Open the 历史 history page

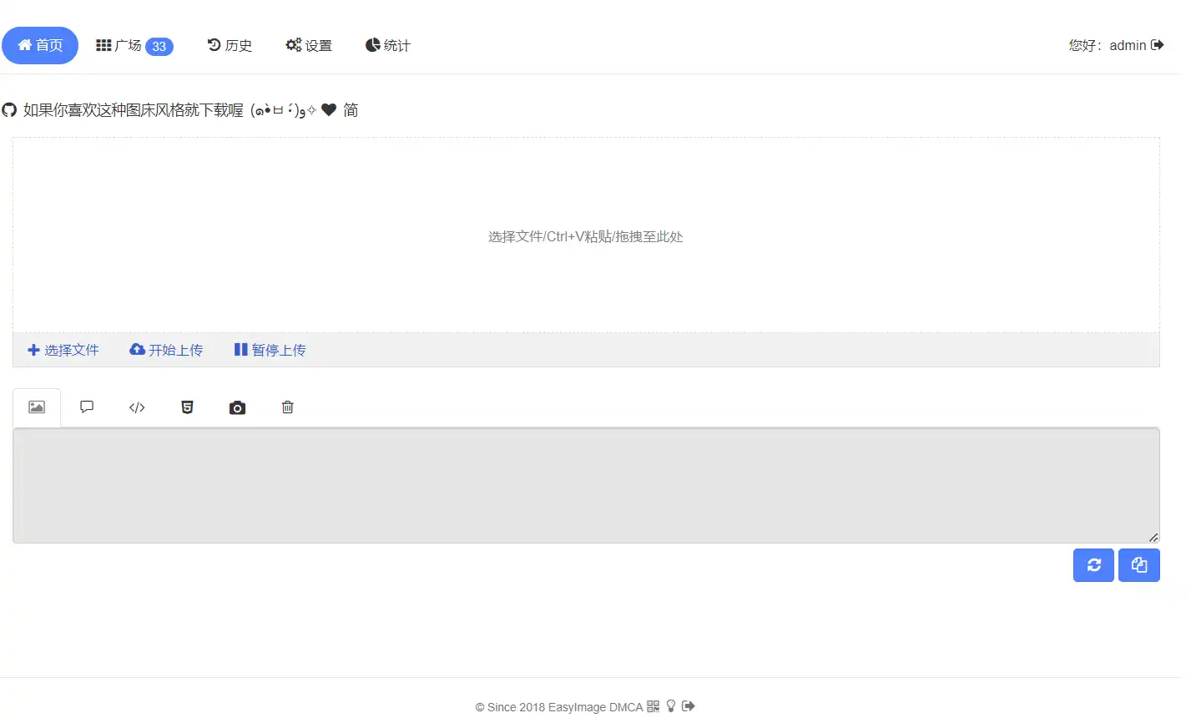[230, 45]
